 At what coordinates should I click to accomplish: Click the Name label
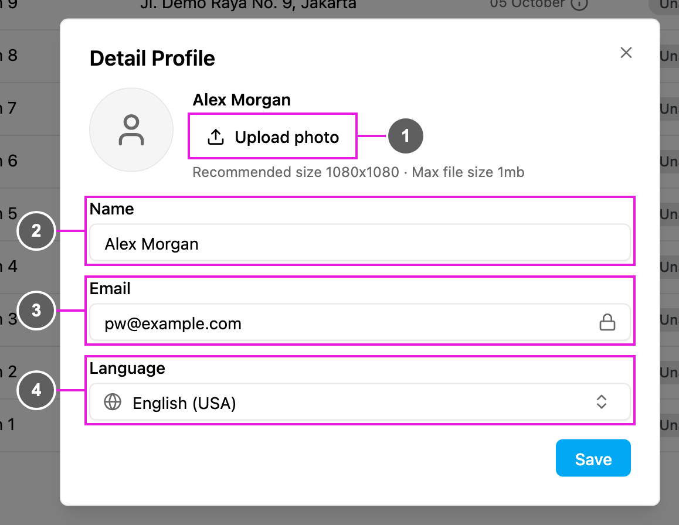(x=112, y=209)
